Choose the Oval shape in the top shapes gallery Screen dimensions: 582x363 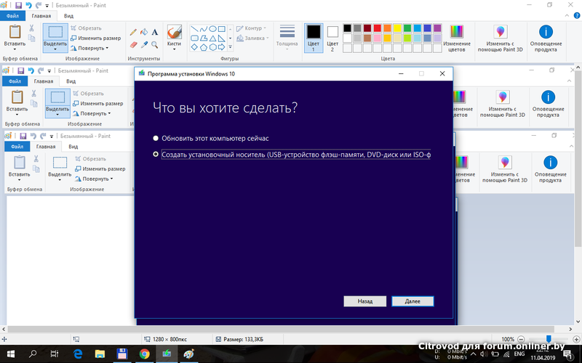212,29
